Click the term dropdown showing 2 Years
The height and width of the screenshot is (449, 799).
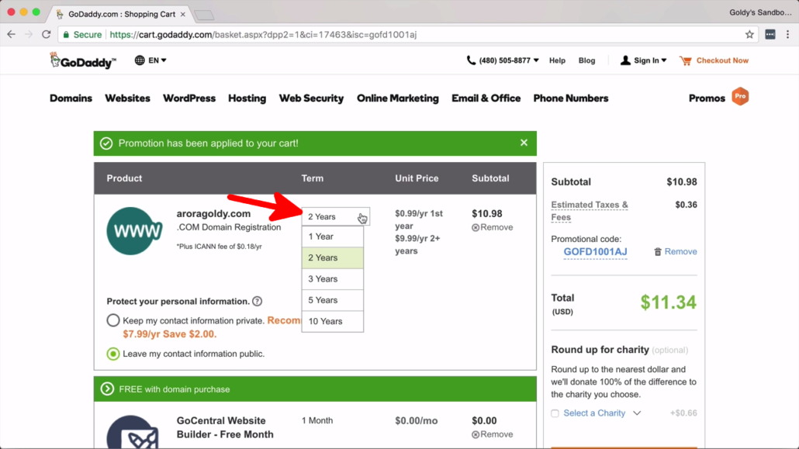click(336, 216)
